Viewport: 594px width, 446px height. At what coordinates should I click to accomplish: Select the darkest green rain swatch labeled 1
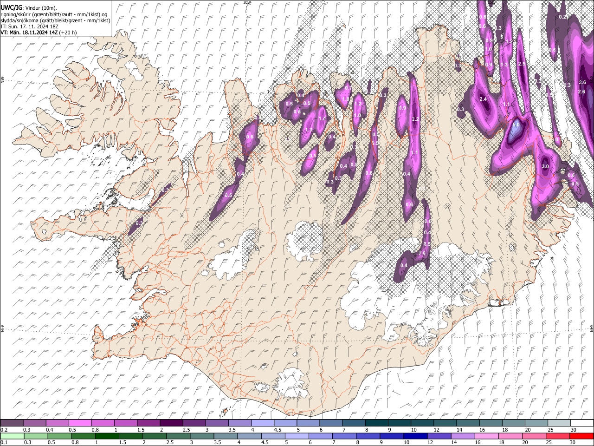[x=107, y=436]
